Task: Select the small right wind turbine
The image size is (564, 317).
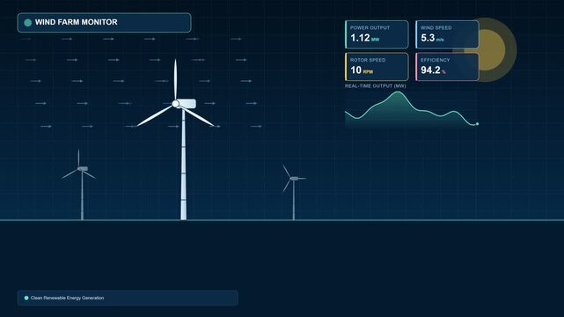Action: [x=294, y=192]
